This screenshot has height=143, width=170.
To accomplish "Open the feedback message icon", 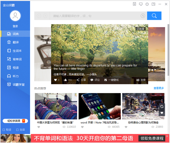I will pos(141,4).
